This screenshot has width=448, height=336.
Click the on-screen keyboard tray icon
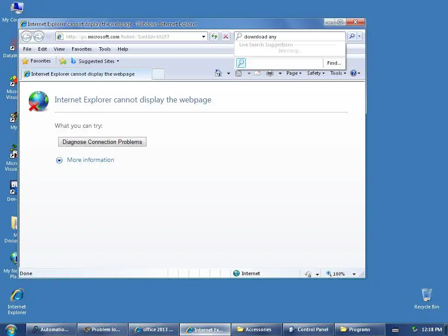point(395,330)
